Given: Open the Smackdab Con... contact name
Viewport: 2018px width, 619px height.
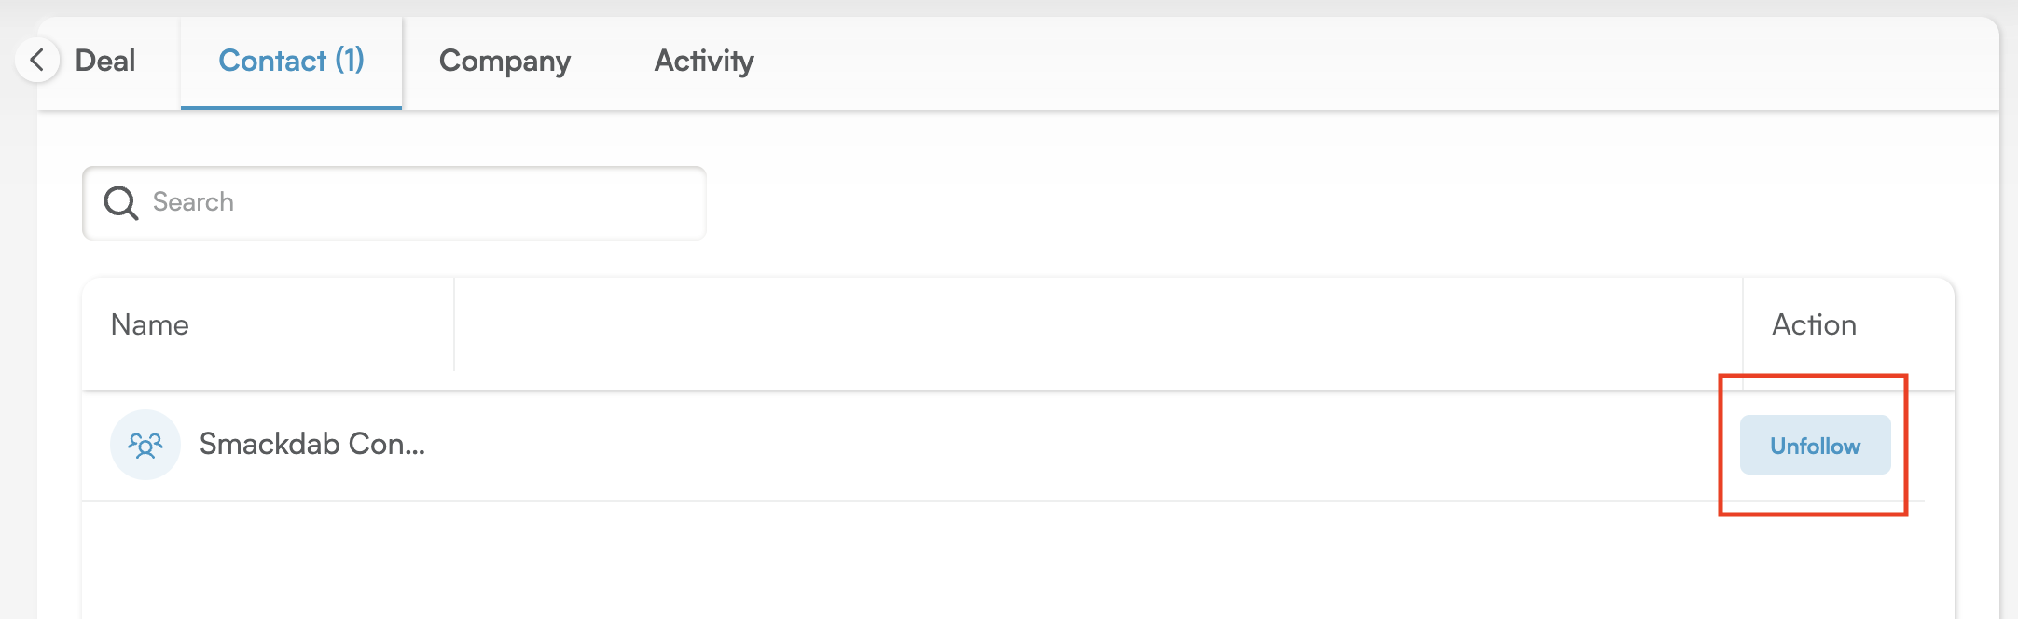Looking at the screenshot, I should tap(312, 444).
